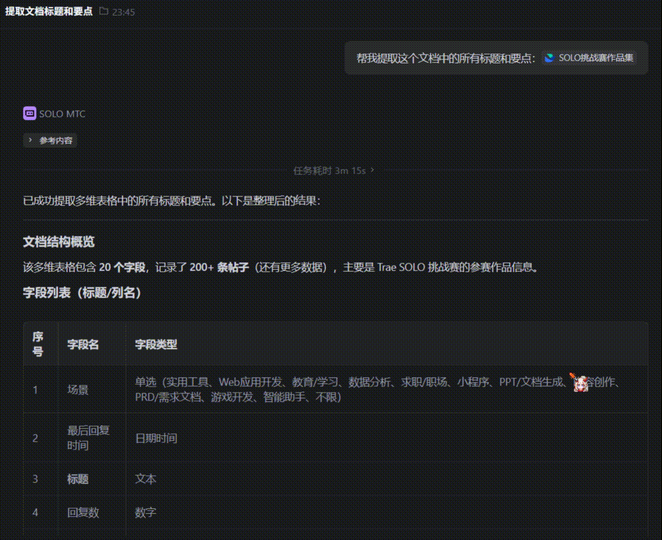This screenshot has width=662, height=540.
Task: Click the 字段列表（标题/列名）heading
Action: [82, 293]
